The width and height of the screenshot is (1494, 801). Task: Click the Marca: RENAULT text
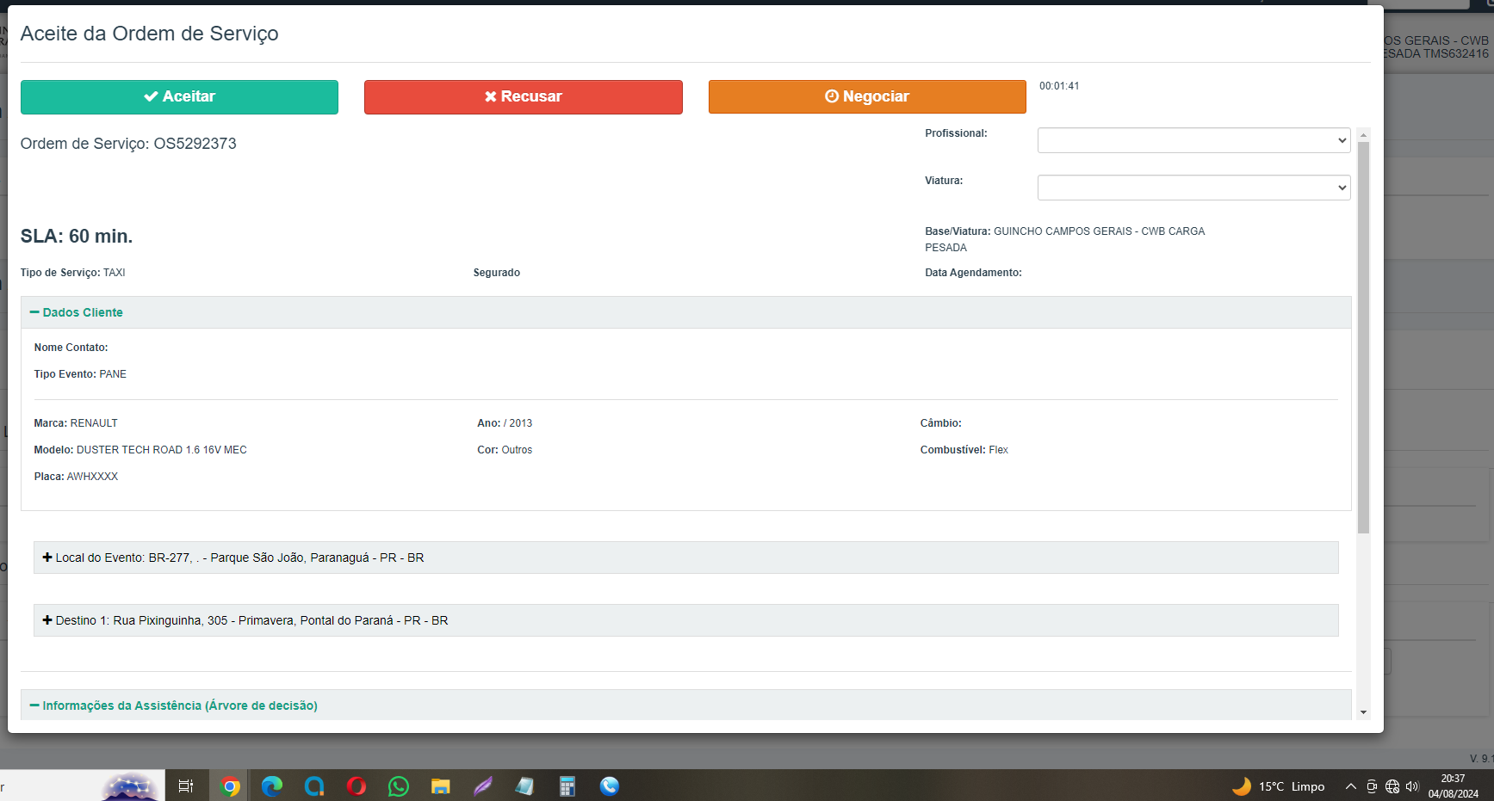[76, 423]
